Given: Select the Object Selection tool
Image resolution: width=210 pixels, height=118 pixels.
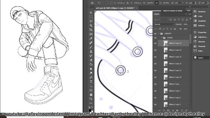Looking at the screenshot, I should (x=91, y=26).
